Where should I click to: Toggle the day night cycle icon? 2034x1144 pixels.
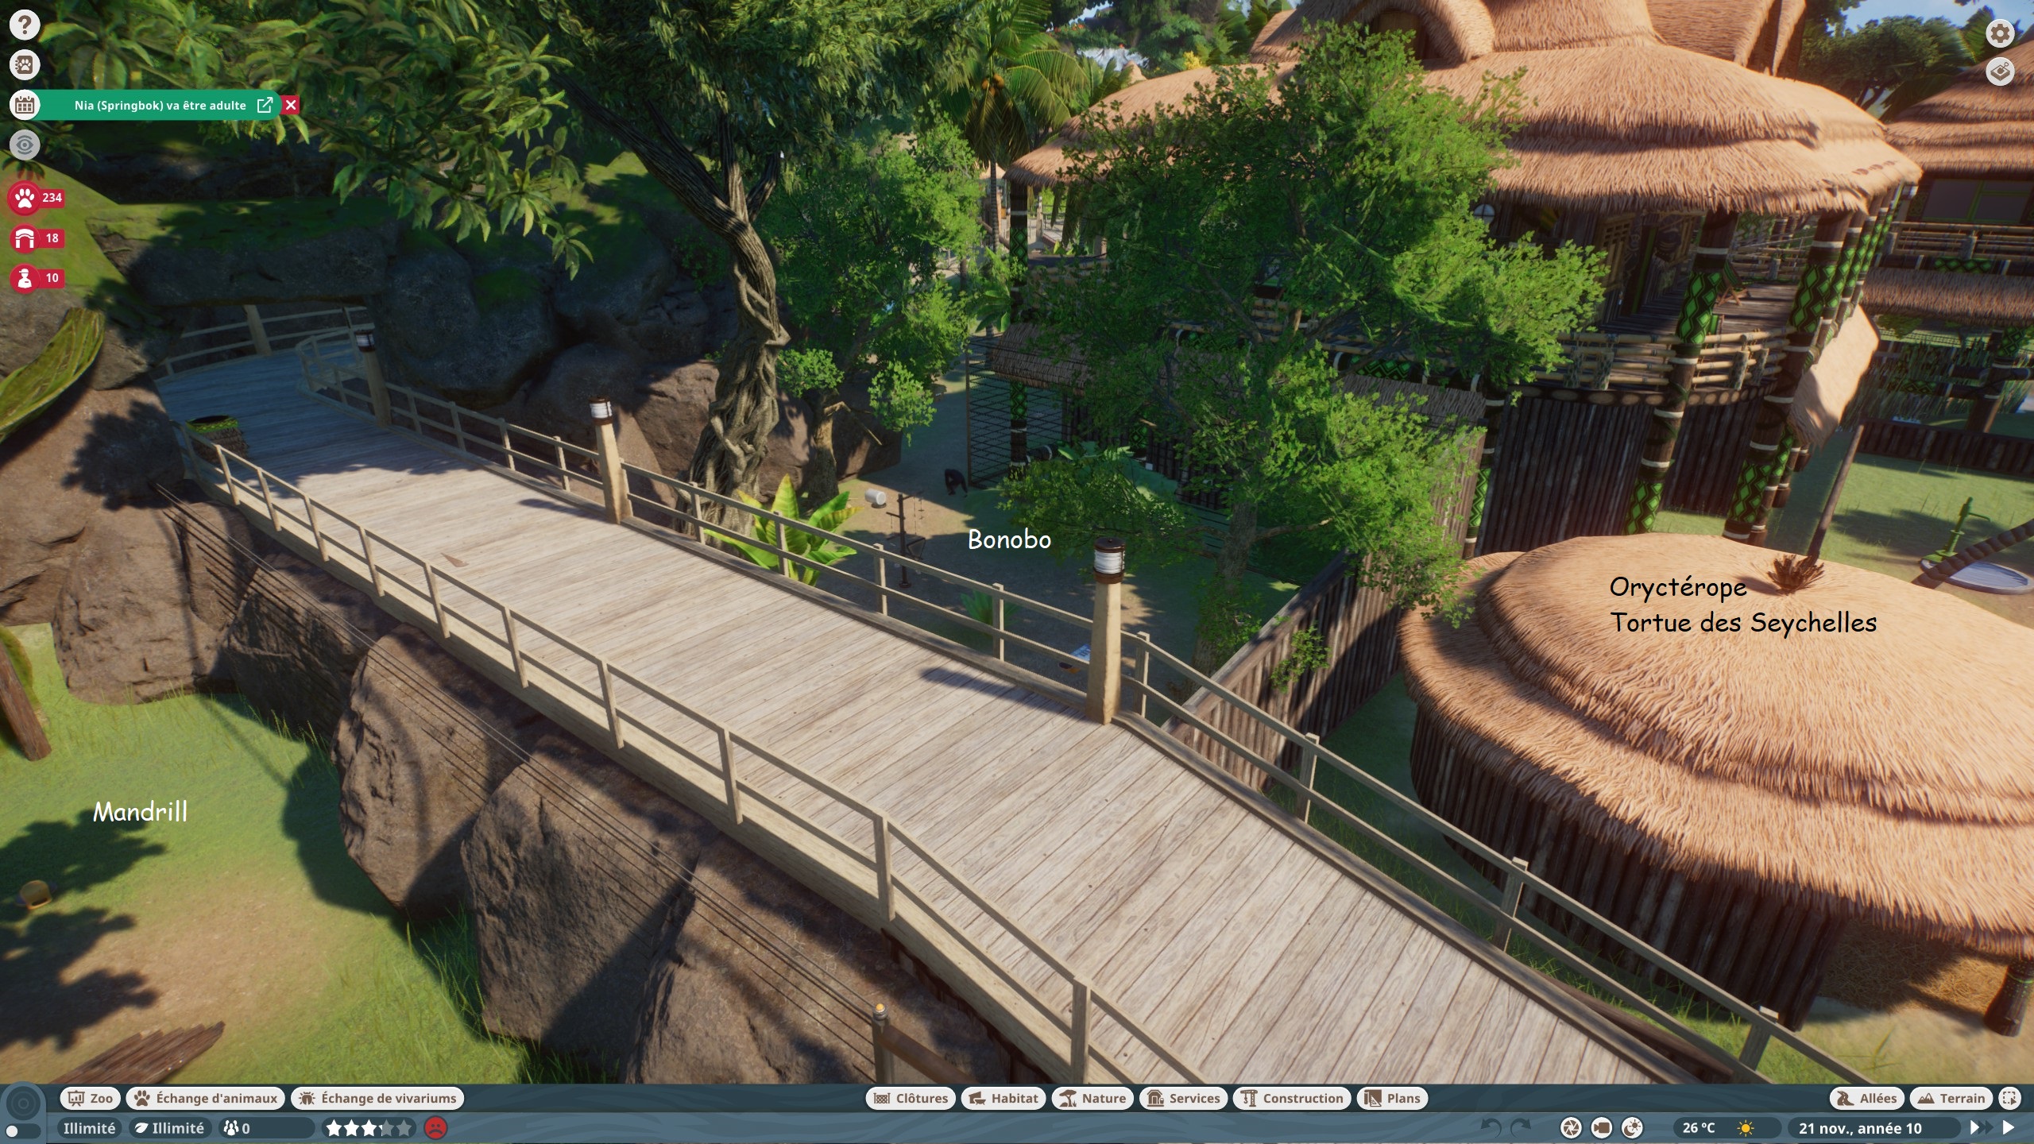1632,1128
